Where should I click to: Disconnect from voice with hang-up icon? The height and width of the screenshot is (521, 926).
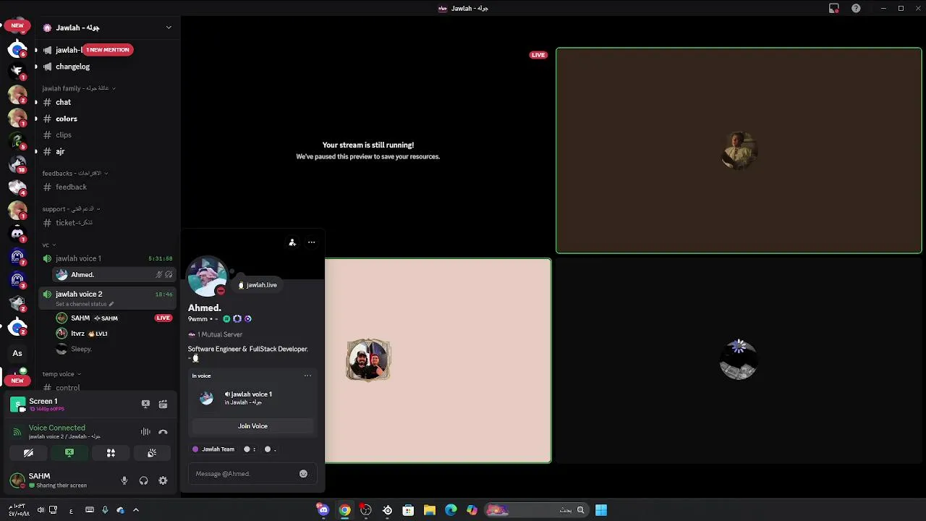pos(163,432)
